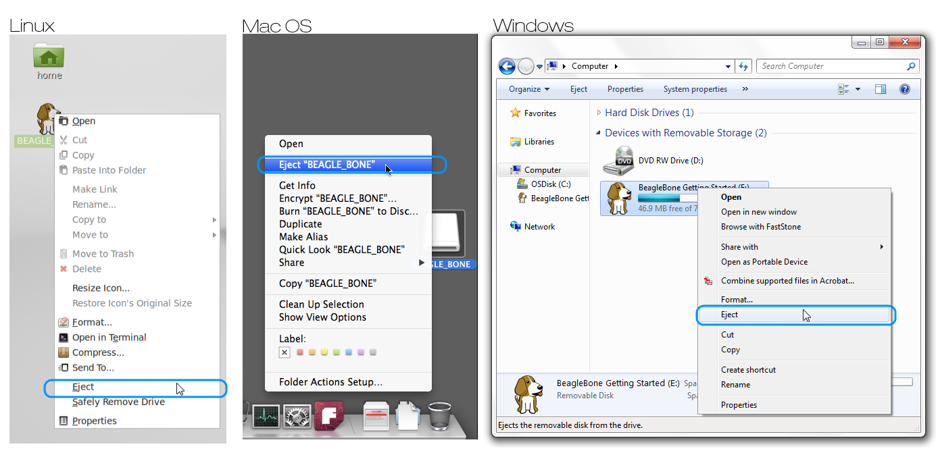This screenshot has width=938, height=457.
Task: Open the change-view dropdown arrow
Action: pos(858,89)
